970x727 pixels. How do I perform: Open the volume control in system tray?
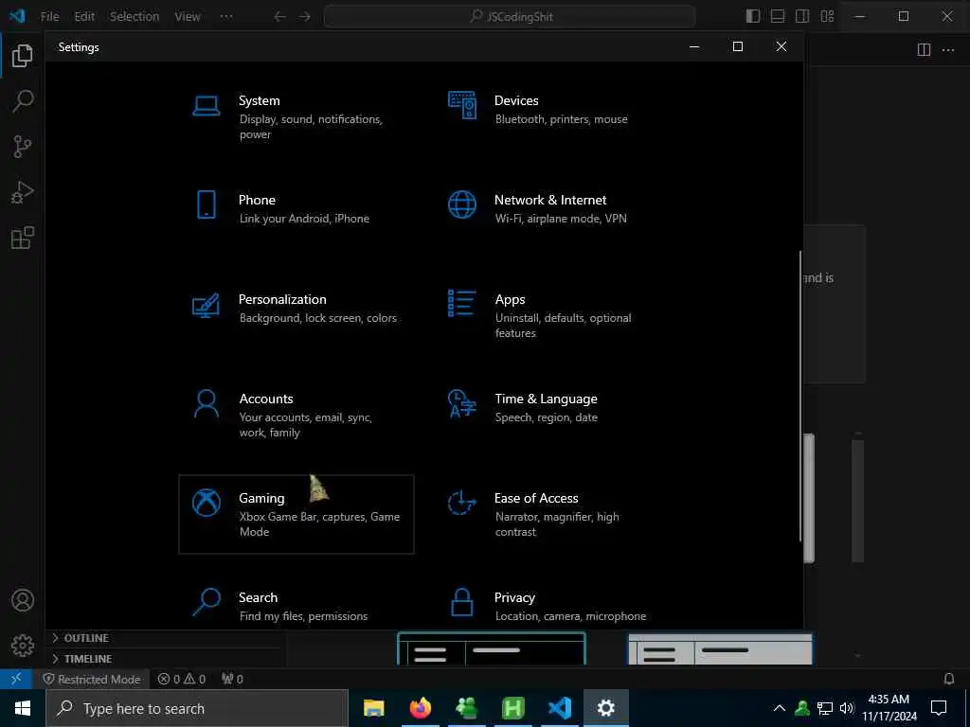click(x=847, y=708)
